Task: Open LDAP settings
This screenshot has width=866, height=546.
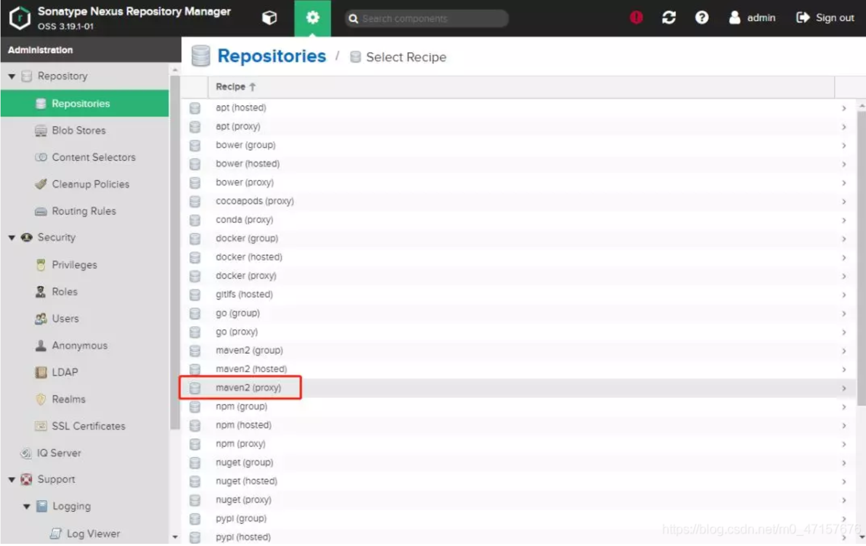Action: click(x=64, y=372)
